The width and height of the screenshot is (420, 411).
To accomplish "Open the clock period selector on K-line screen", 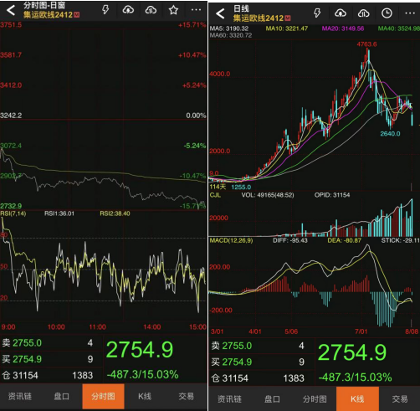I will 387,13.
